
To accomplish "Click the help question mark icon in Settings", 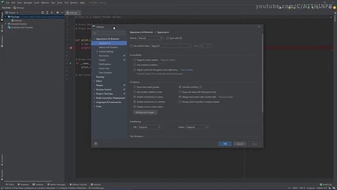I will (x=96, y=144).
